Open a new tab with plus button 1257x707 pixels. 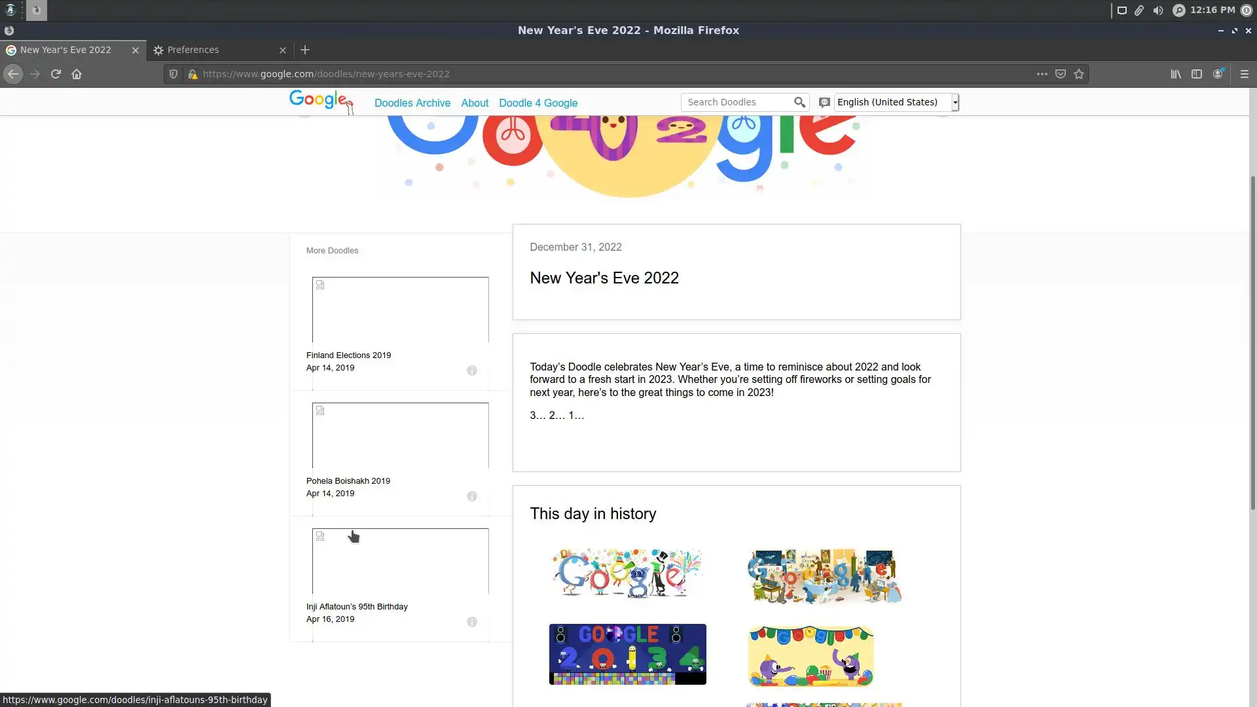[x=305, y=50]
